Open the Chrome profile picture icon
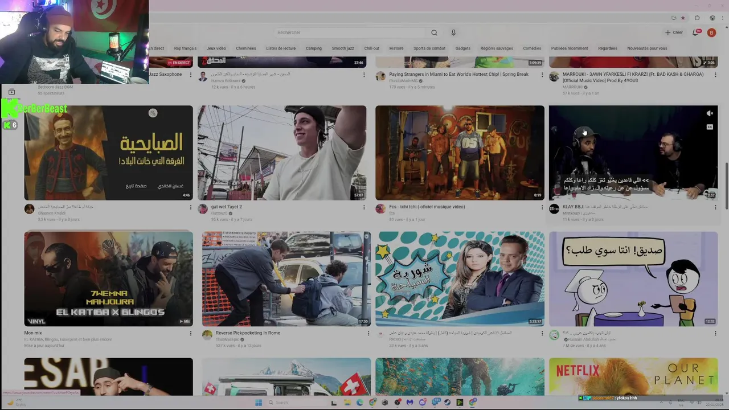This screenshot has width=729, height=410. (712, 18)
